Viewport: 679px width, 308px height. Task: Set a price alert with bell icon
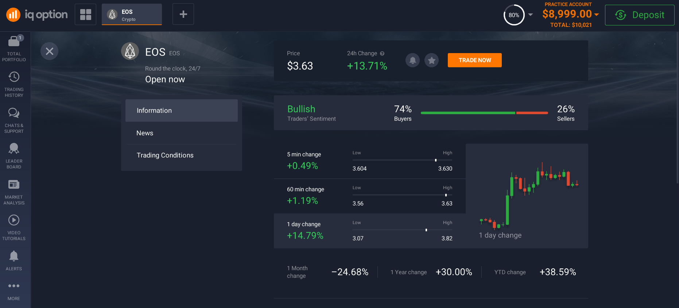point(412,60)
